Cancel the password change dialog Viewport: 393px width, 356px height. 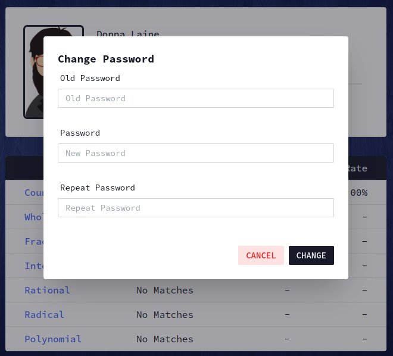[261, 255]
